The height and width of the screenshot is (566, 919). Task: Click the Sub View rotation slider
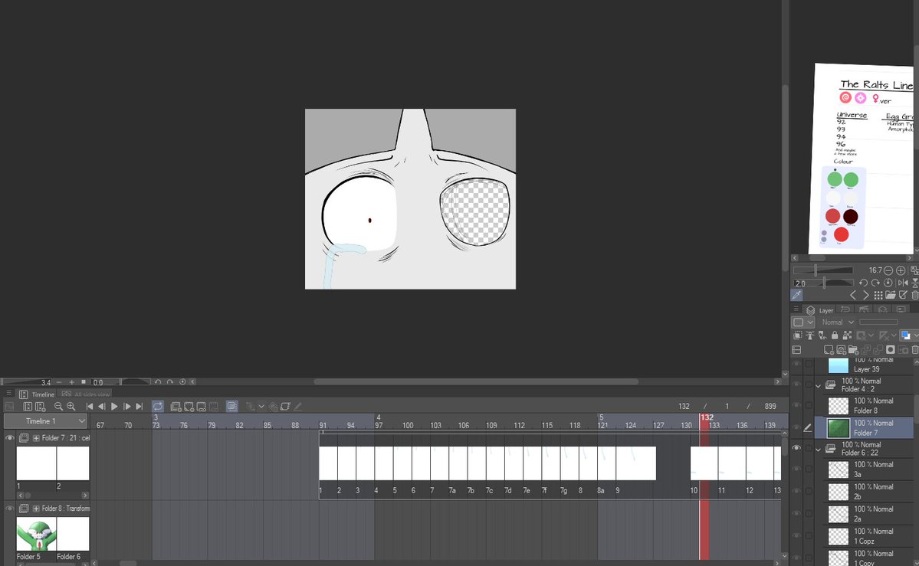coord(823,283)
